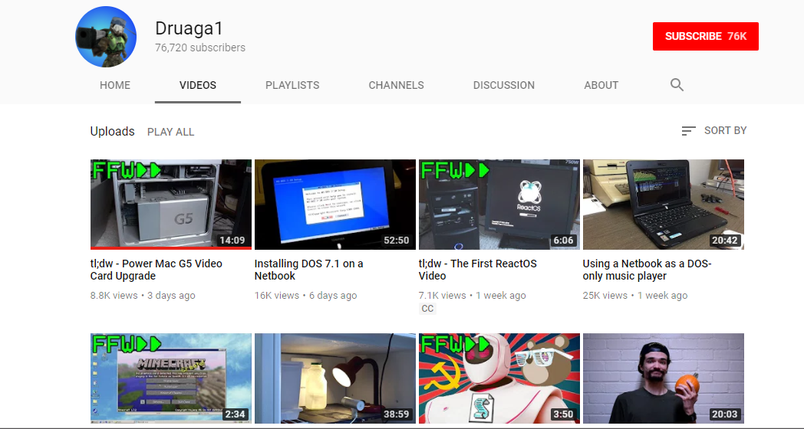Image resolution: width=804 pixels, height=429 pixels.
Task: Play the Power Mac G5 video thumbnail
Action: tap(171, 205)
